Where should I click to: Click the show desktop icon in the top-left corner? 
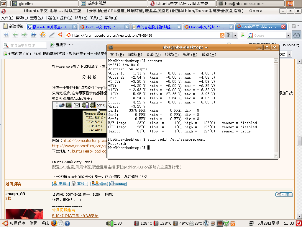(x=4, y=3)
